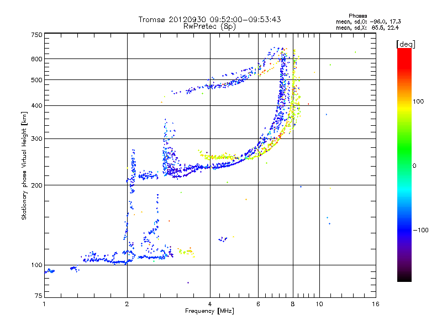Image resolution: width=442 pixels, height=331 pixels.
Task: Click the 'mean, sd,X: 85.5, 22.4' line
Action: pos(367,28)
